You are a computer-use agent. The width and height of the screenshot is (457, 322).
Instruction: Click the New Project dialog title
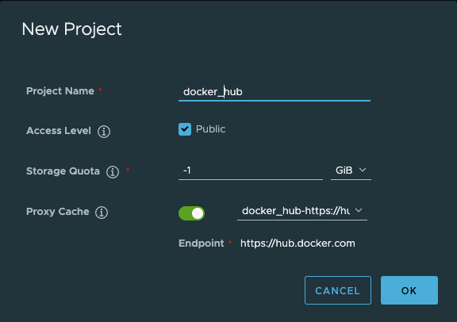71,29
